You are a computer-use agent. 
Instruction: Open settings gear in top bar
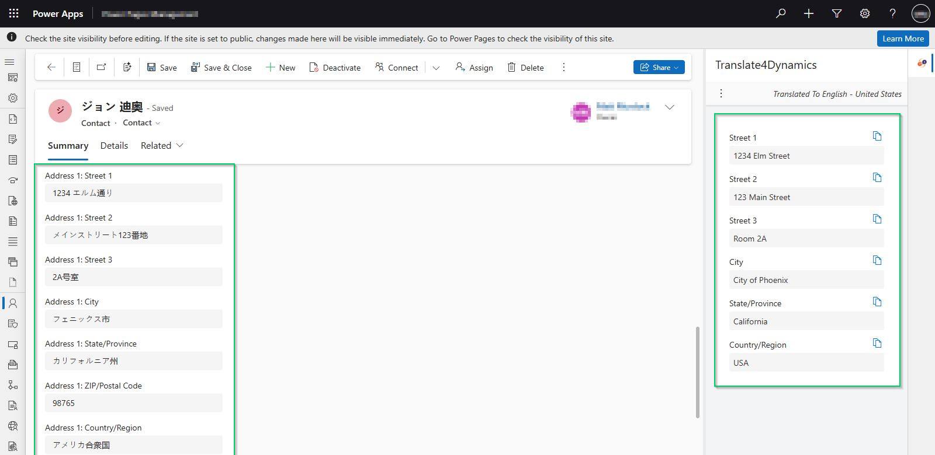pos(865,13)
